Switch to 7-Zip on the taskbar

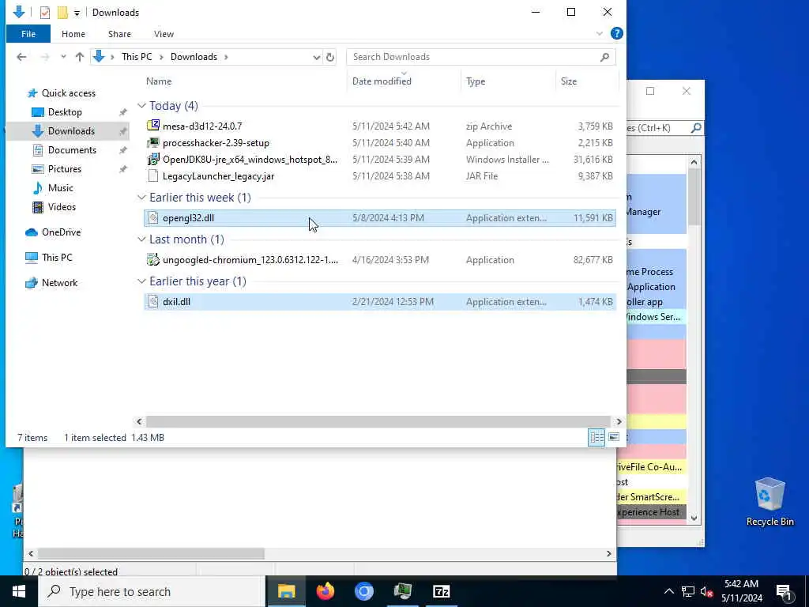pyautogui.click(x=441, y=591)
